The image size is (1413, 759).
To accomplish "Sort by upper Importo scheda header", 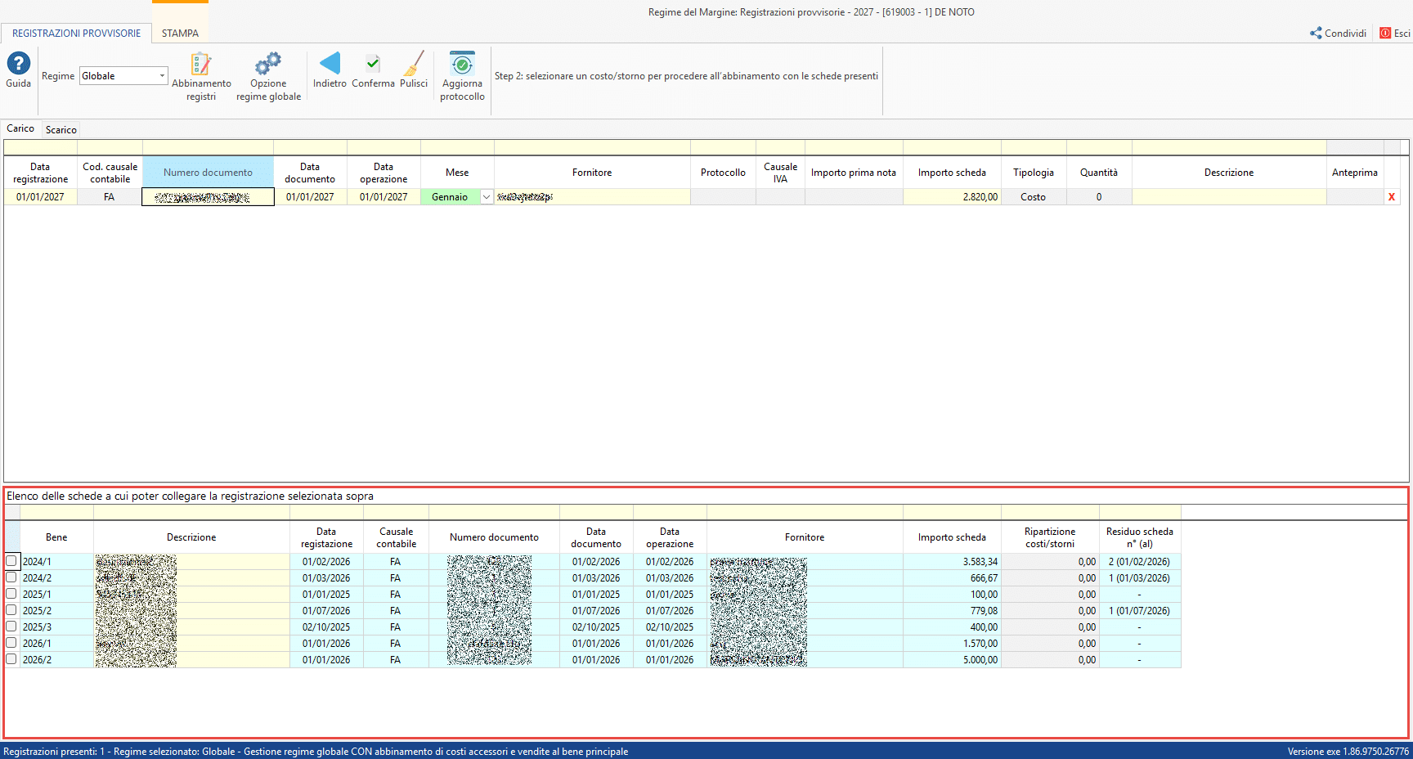I will tap(952, 173).
